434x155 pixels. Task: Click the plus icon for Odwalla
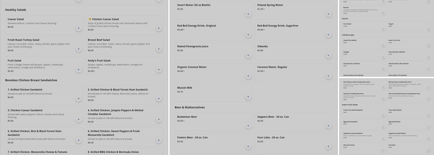pyautogui.click(x=328, y=55)
